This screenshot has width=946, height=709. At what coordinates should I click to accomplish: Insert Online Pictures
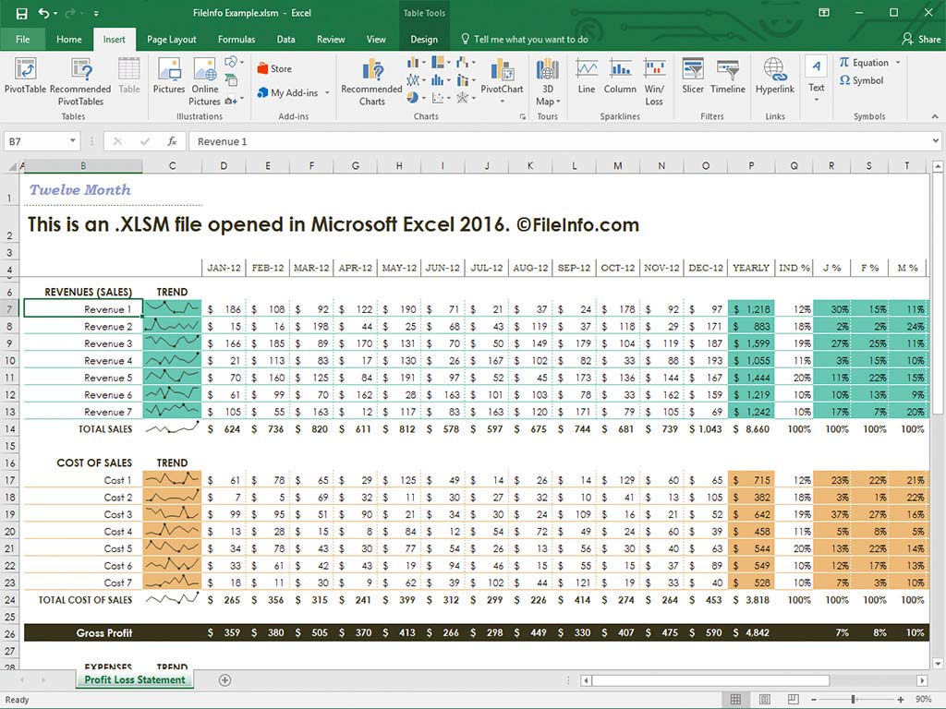coord(204,82)
